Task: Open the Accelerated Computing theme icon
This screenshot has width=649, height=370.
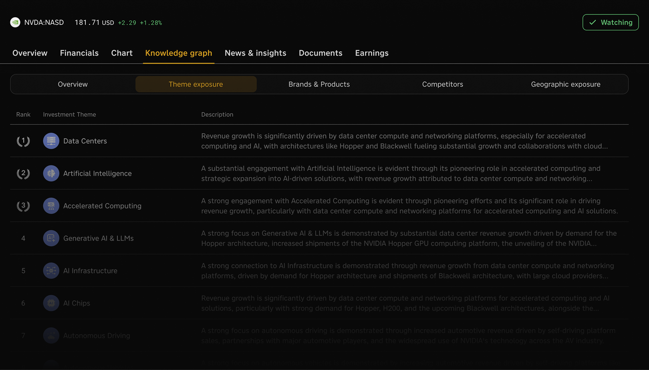Action: click(51, 205)
